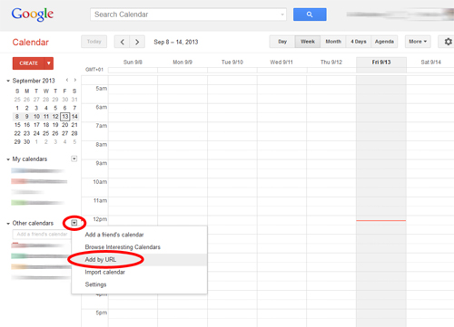Open My calendars options dropdown

tap(74, 159)
